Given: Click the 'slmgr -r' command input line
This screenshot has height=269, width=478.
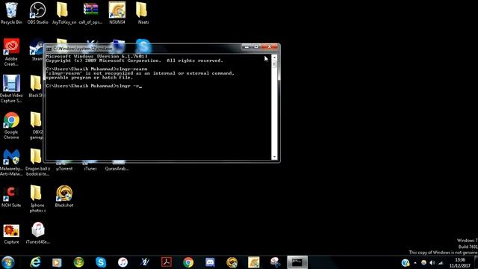Looking at the screenshot, I should click(94, 86).
